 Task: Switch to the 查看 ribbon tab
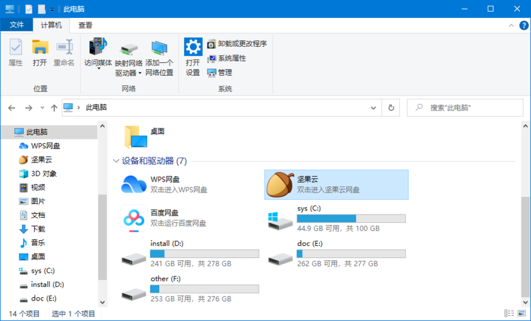tap(85, 25)
